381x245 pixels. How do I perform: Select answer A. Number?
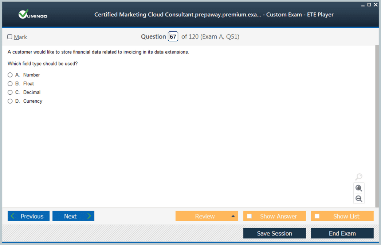point(10,75)
